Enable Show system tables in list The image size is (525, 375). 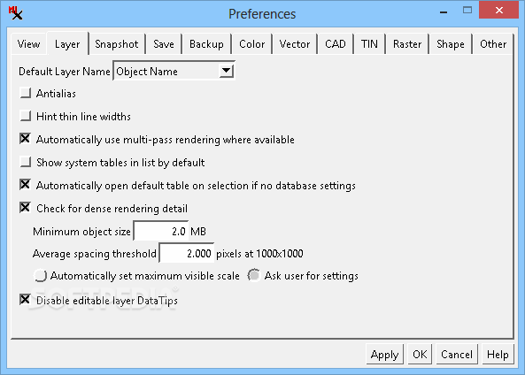26,162
